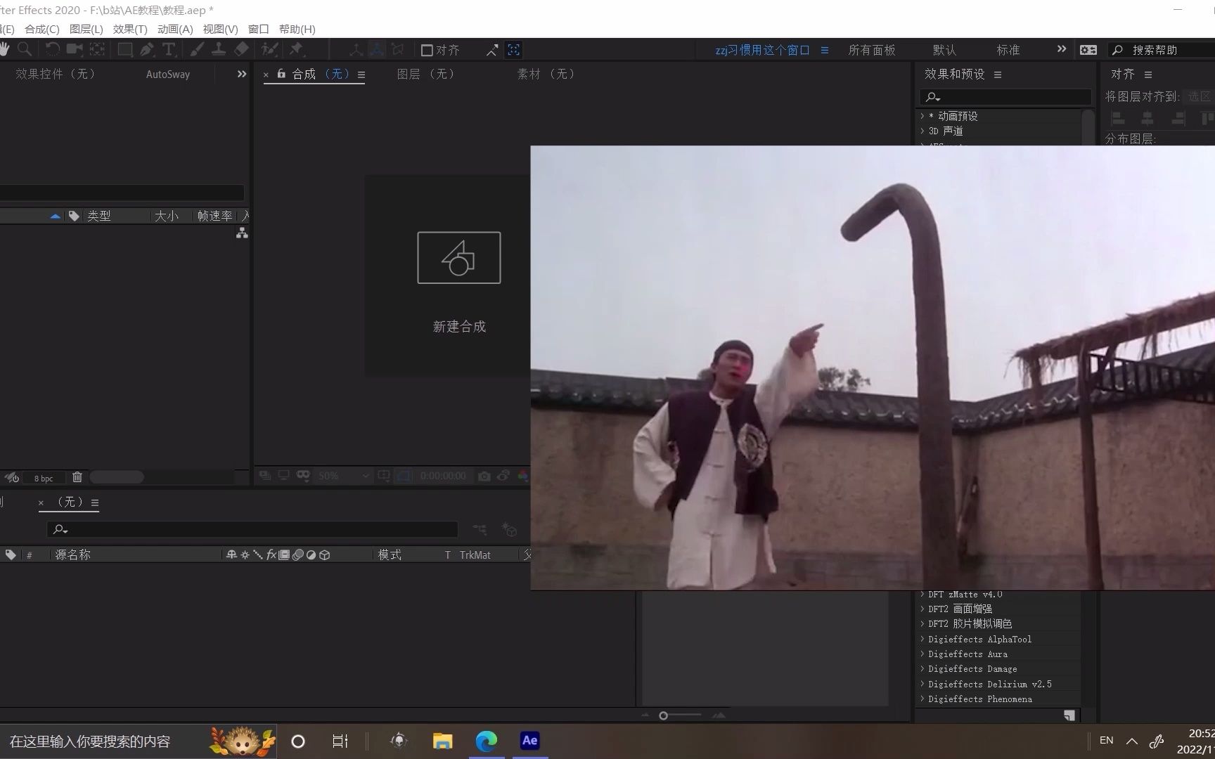
Task: Open the 视图(V) menu
Action: tap(220, 29)
